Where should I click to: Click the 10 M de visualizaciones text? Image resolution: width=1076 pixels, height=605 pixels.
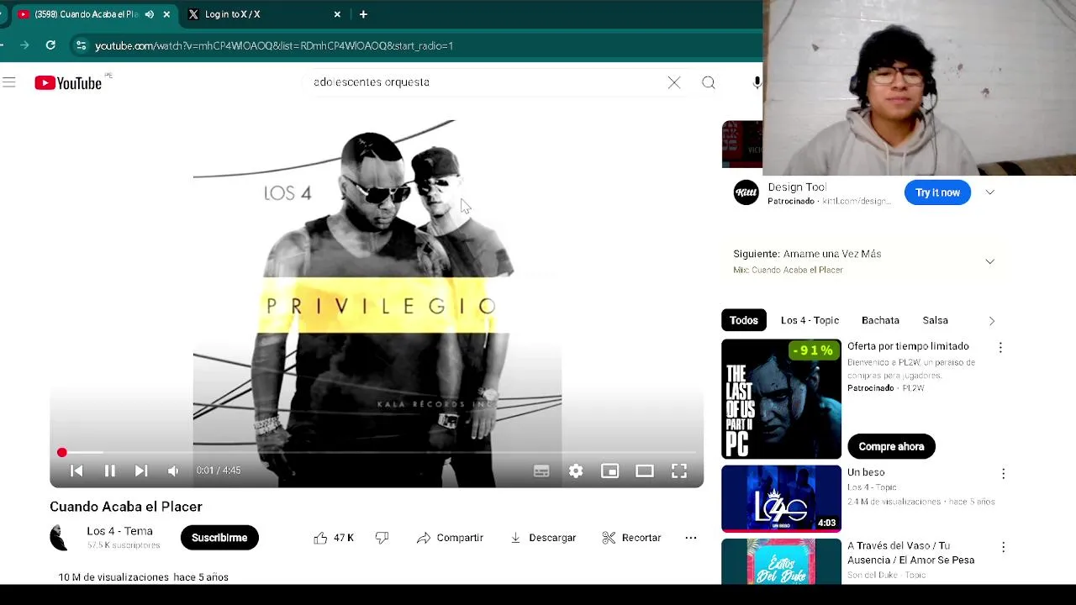[x=113, y=577]
